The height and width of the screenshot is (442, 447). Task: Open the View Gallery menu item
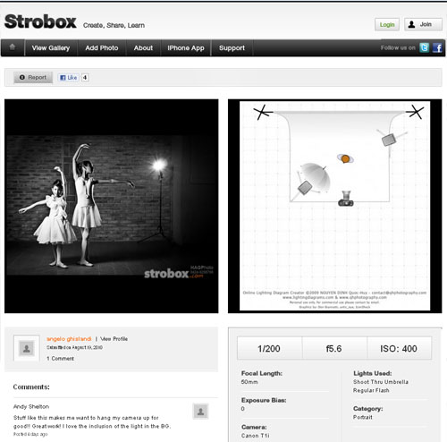(51, 47)
